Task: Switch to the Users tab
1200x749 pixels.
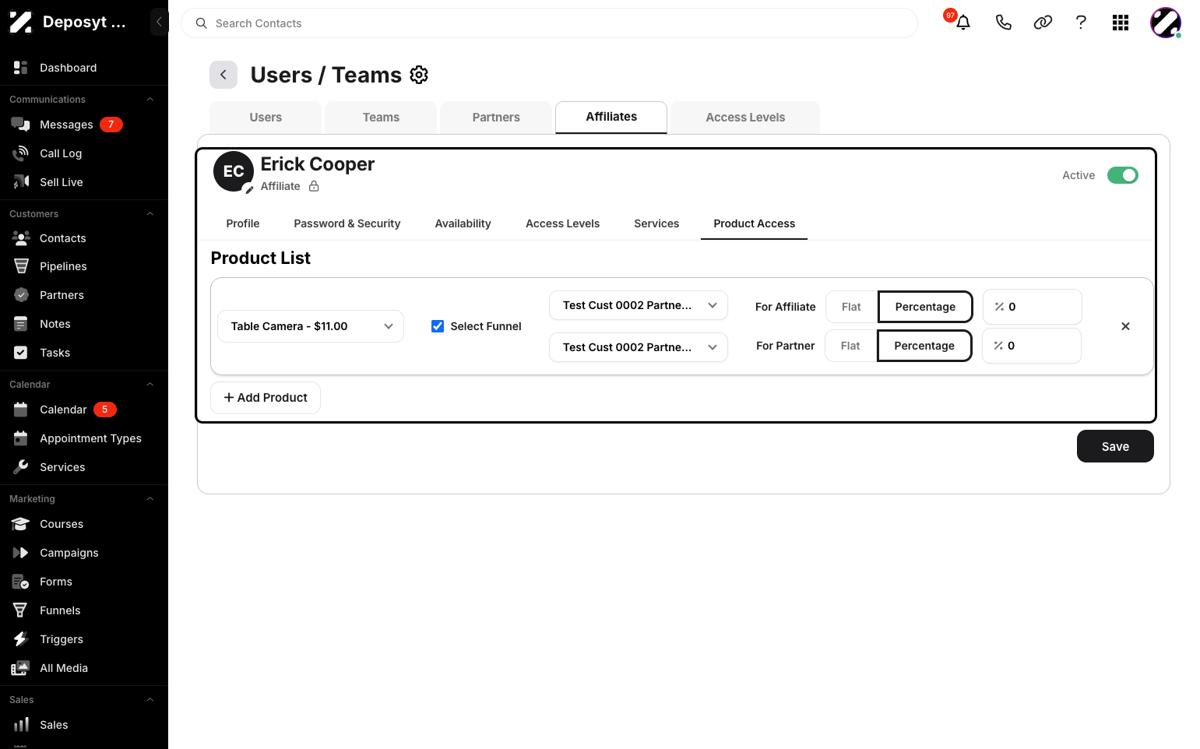Action: pyautogui.click(x=266, y=118)
